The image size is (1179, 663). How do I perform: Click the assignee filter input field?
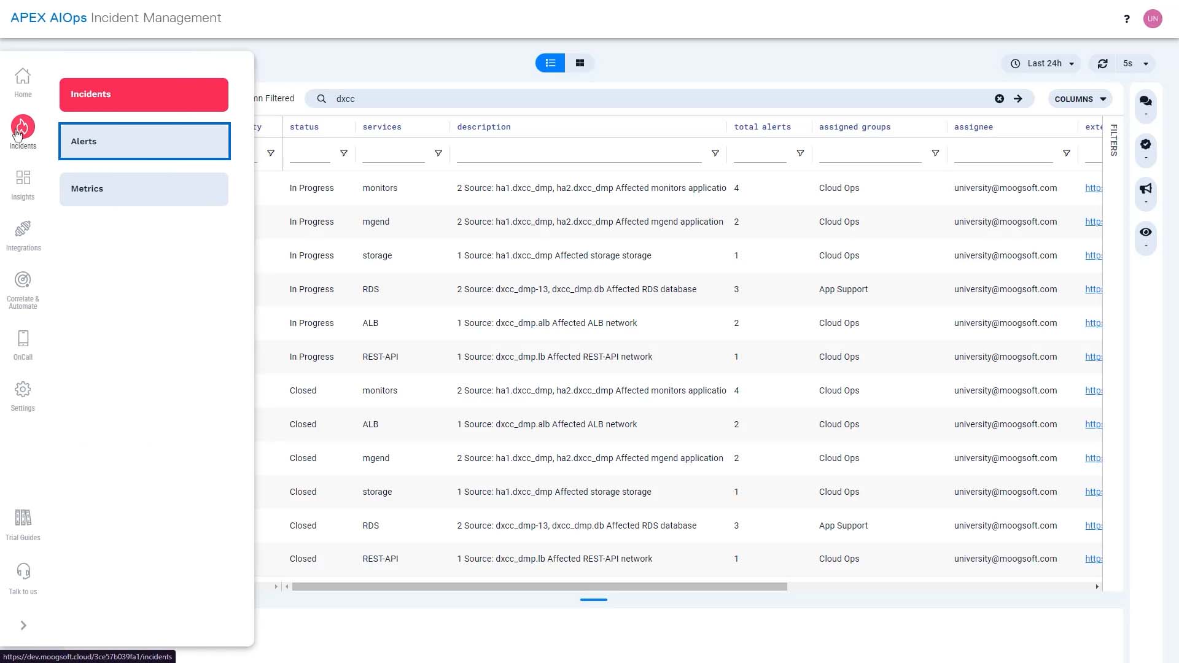(x=1003, y=153)
